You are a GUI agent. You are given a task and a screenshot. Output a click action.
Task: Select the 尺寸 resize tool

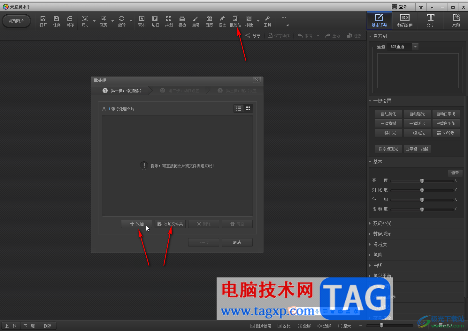coord(85,21)
